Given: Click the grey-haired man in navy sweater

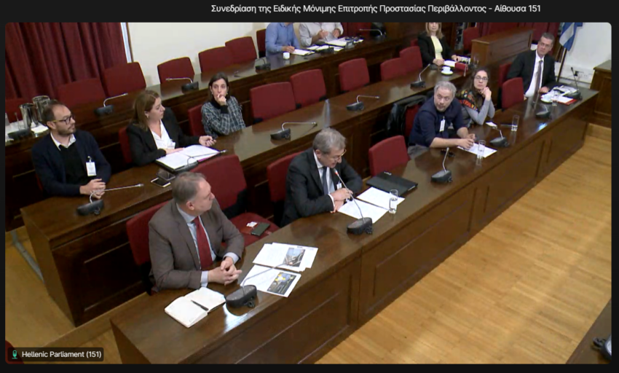Looking at the screenshot, I should click(439, 117).
